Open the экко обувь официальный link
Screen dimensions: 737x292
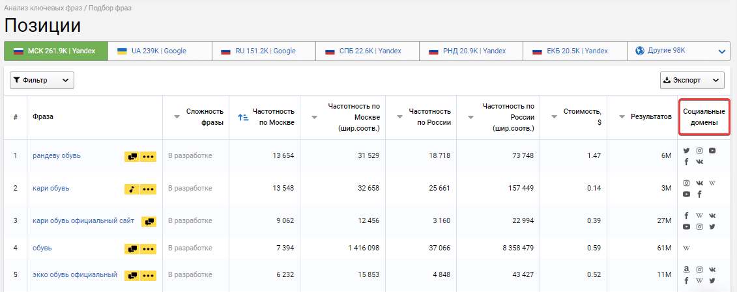point(75,275)
